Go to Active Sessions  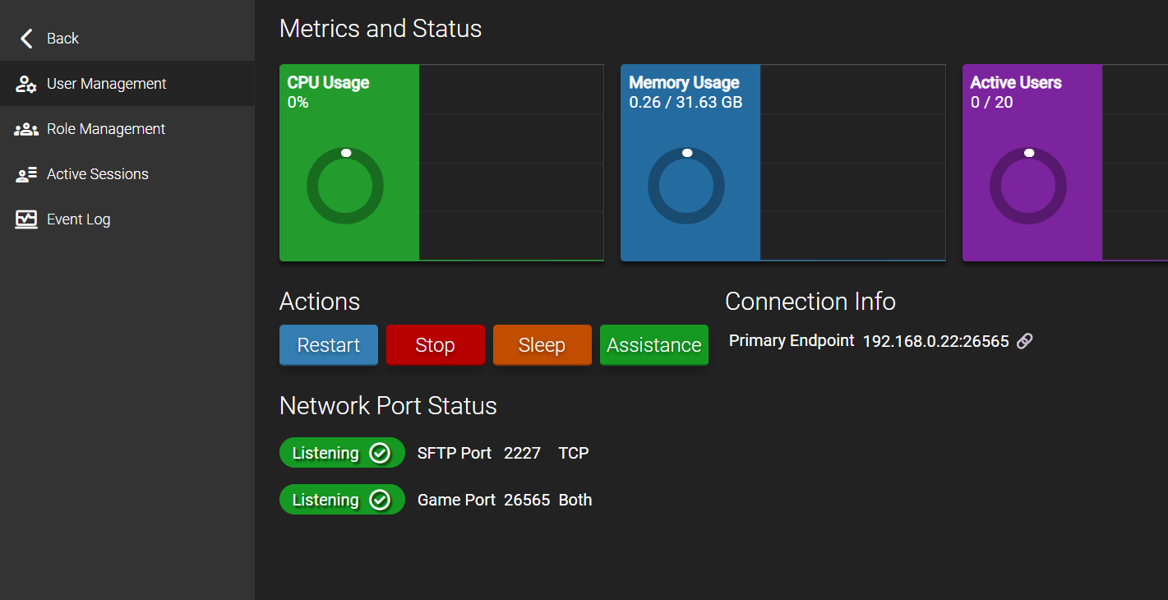pos(127,174)
